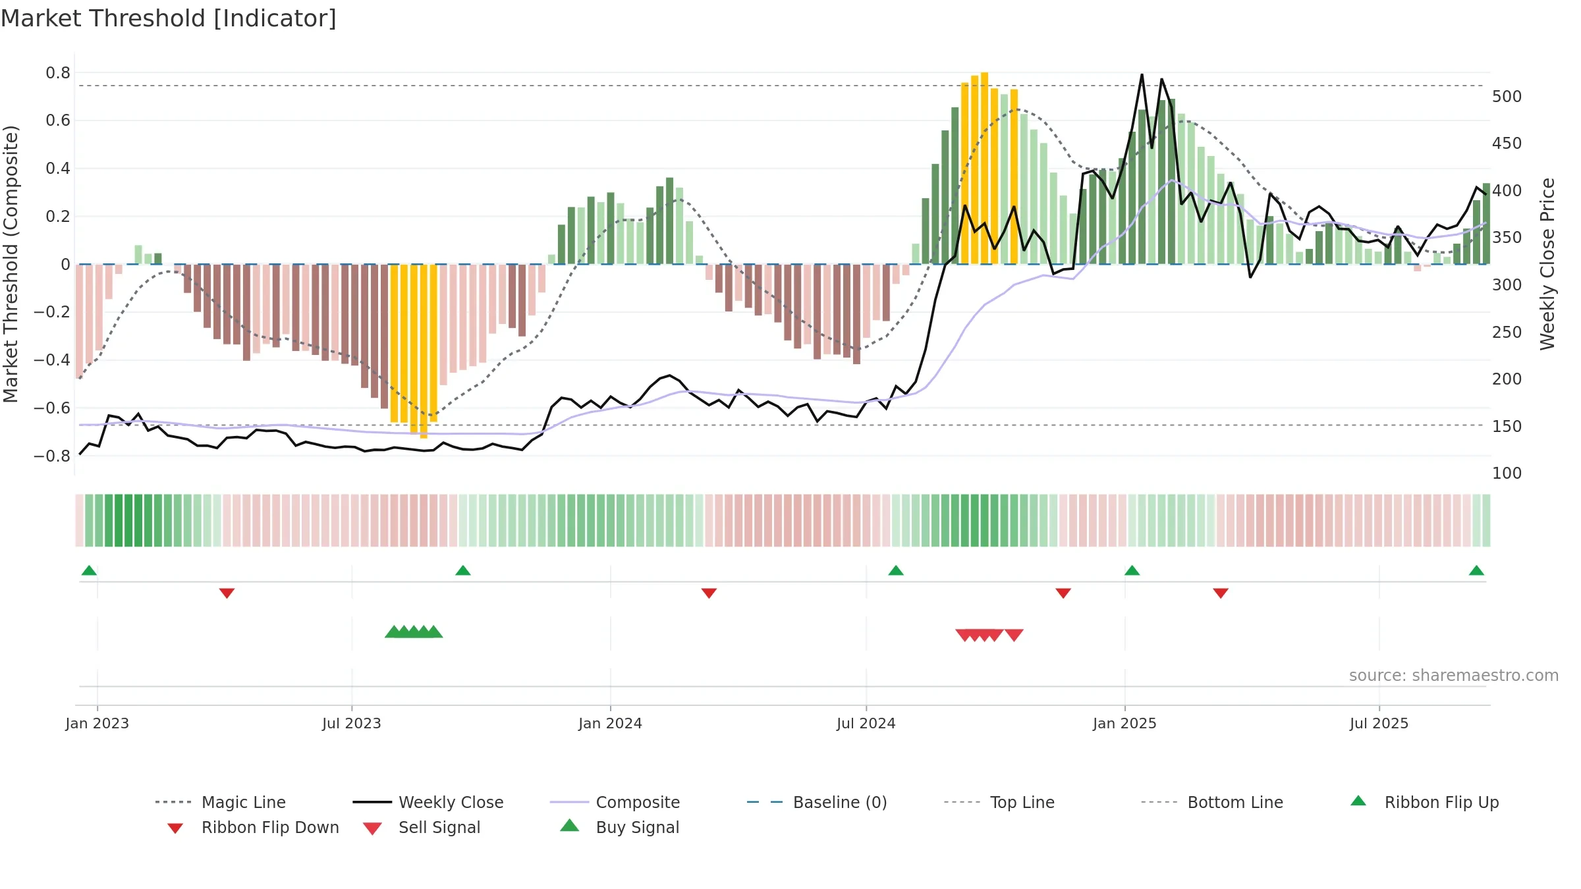1581x889 pixels.
Task: Click the source: sharemaestro.com text
Action: (1454, 676)
